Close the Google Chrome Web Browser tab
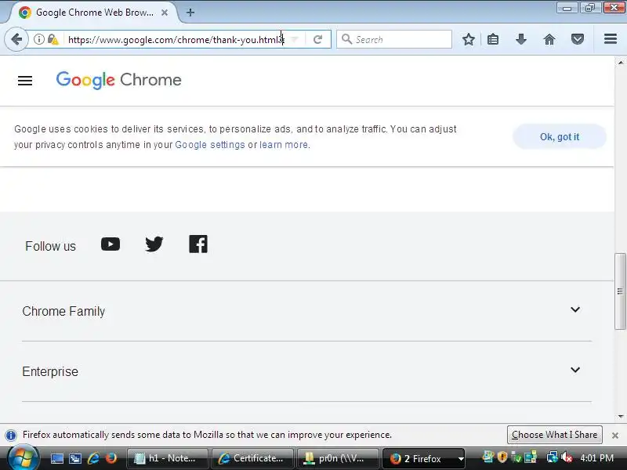Image resolution: width=627 pixels, height=470 pixels. point(165,13)
